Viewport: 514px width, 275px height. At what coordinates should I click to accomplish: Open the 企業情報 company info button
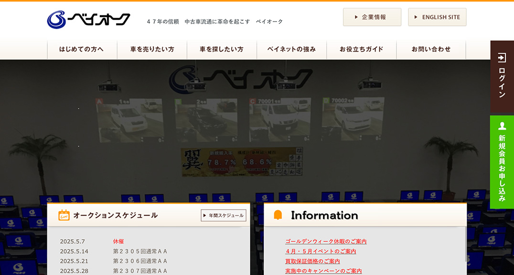pyautogui.click(x=372, y=17)
